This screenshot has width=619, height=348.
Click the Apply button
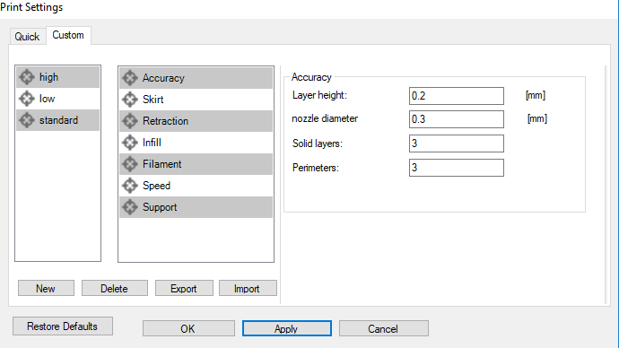pos(286,328)
